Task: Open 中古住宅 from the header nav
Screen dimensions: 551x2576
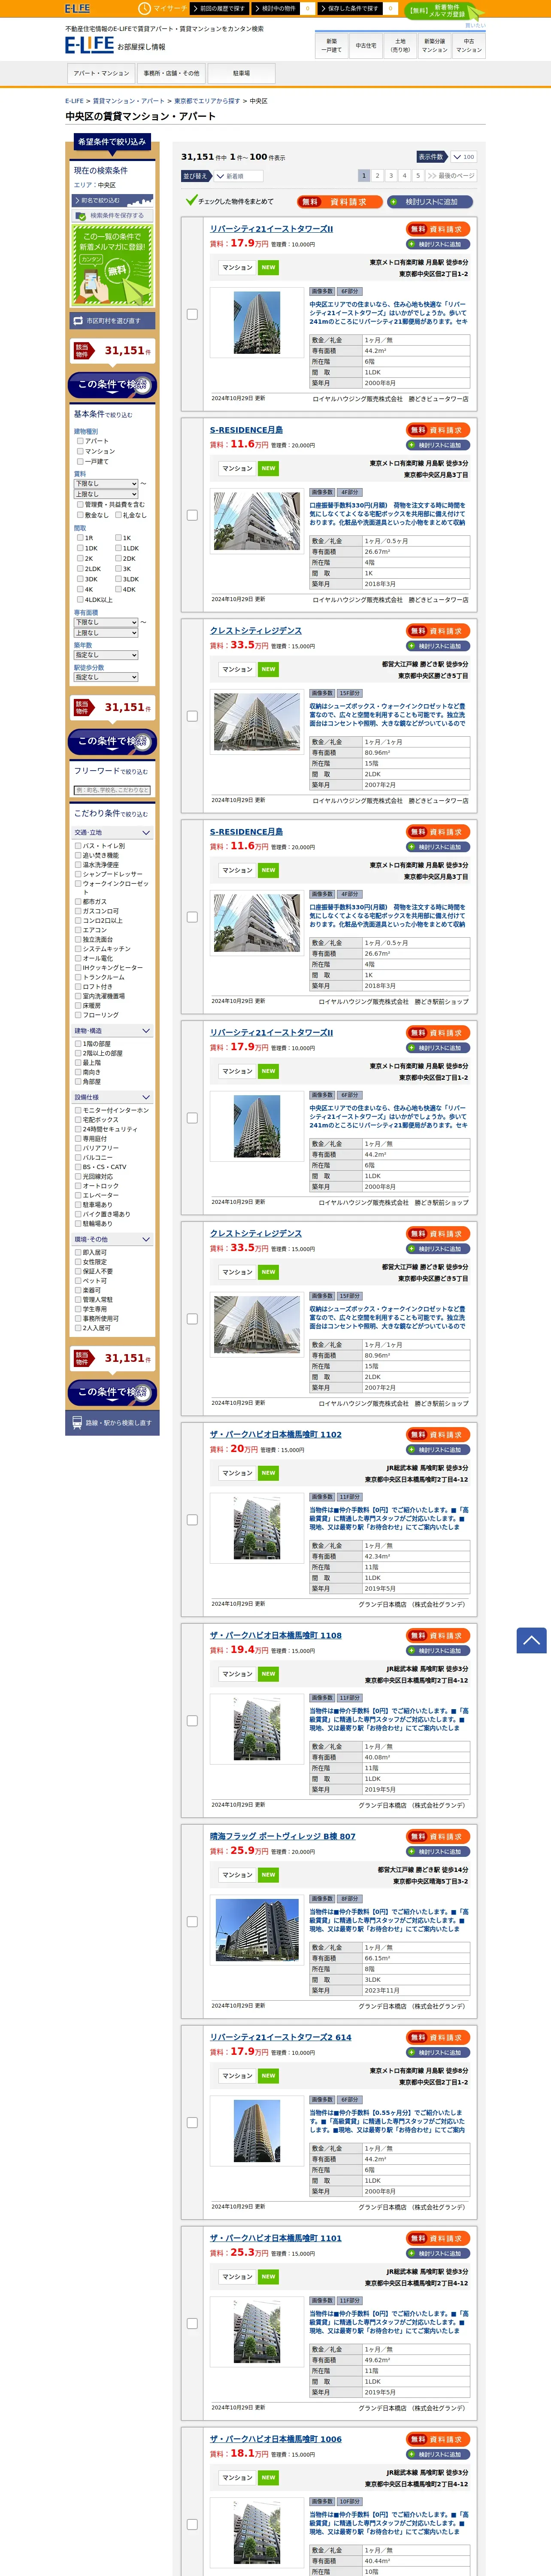Action: pos(366,45)
